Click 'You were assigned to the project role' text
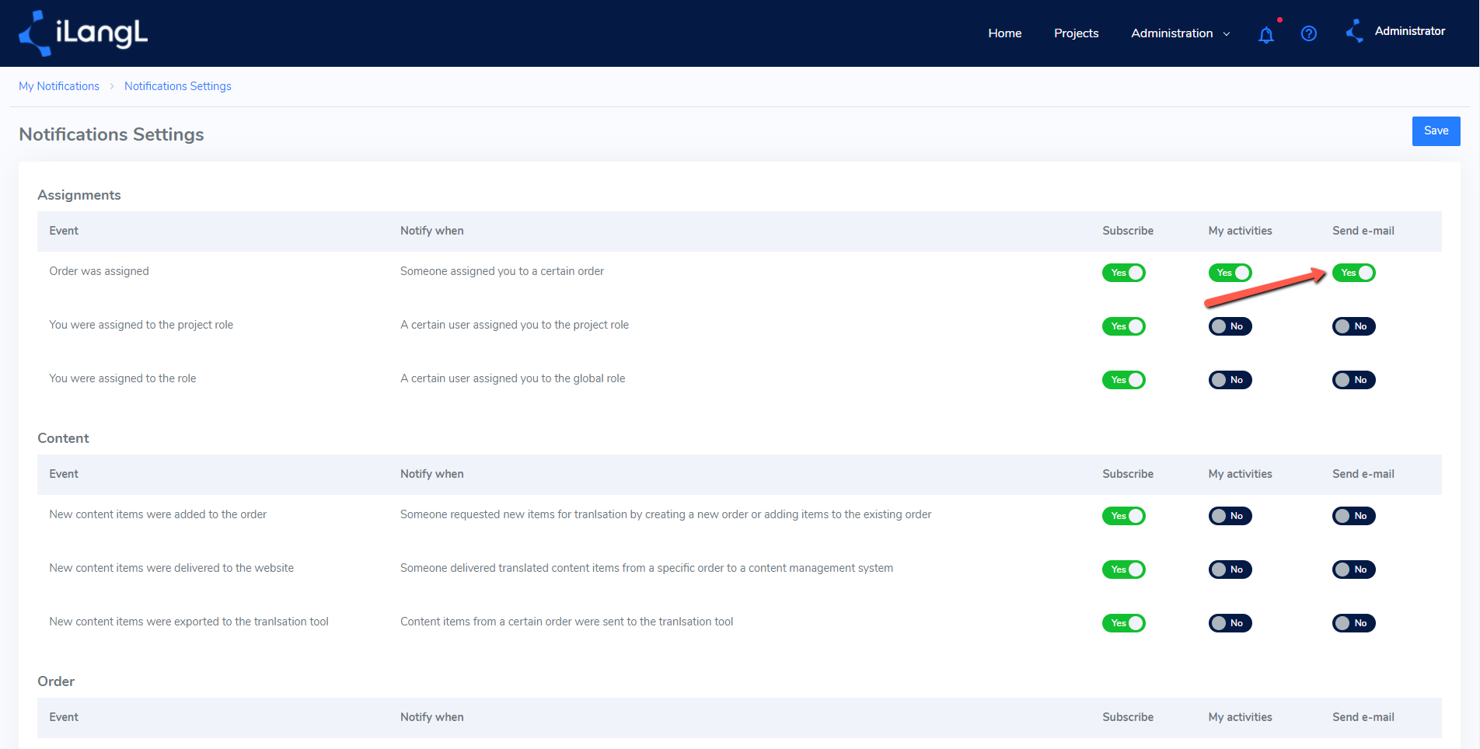This screenshot has height=749, width=1480. click(141, 325)
